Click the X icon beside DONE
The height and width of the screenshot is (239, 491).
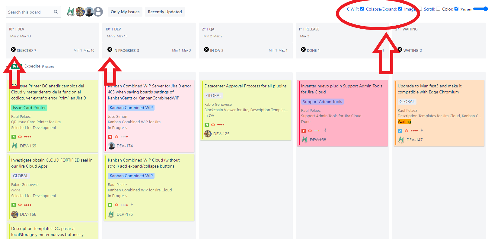[303, 50]
